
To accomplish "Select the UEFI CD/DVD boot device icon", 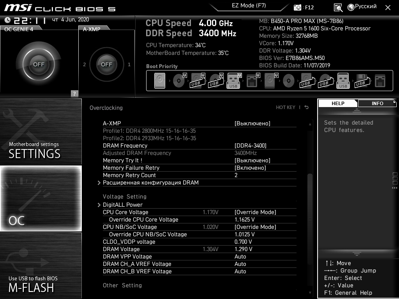I will (180, 81).
